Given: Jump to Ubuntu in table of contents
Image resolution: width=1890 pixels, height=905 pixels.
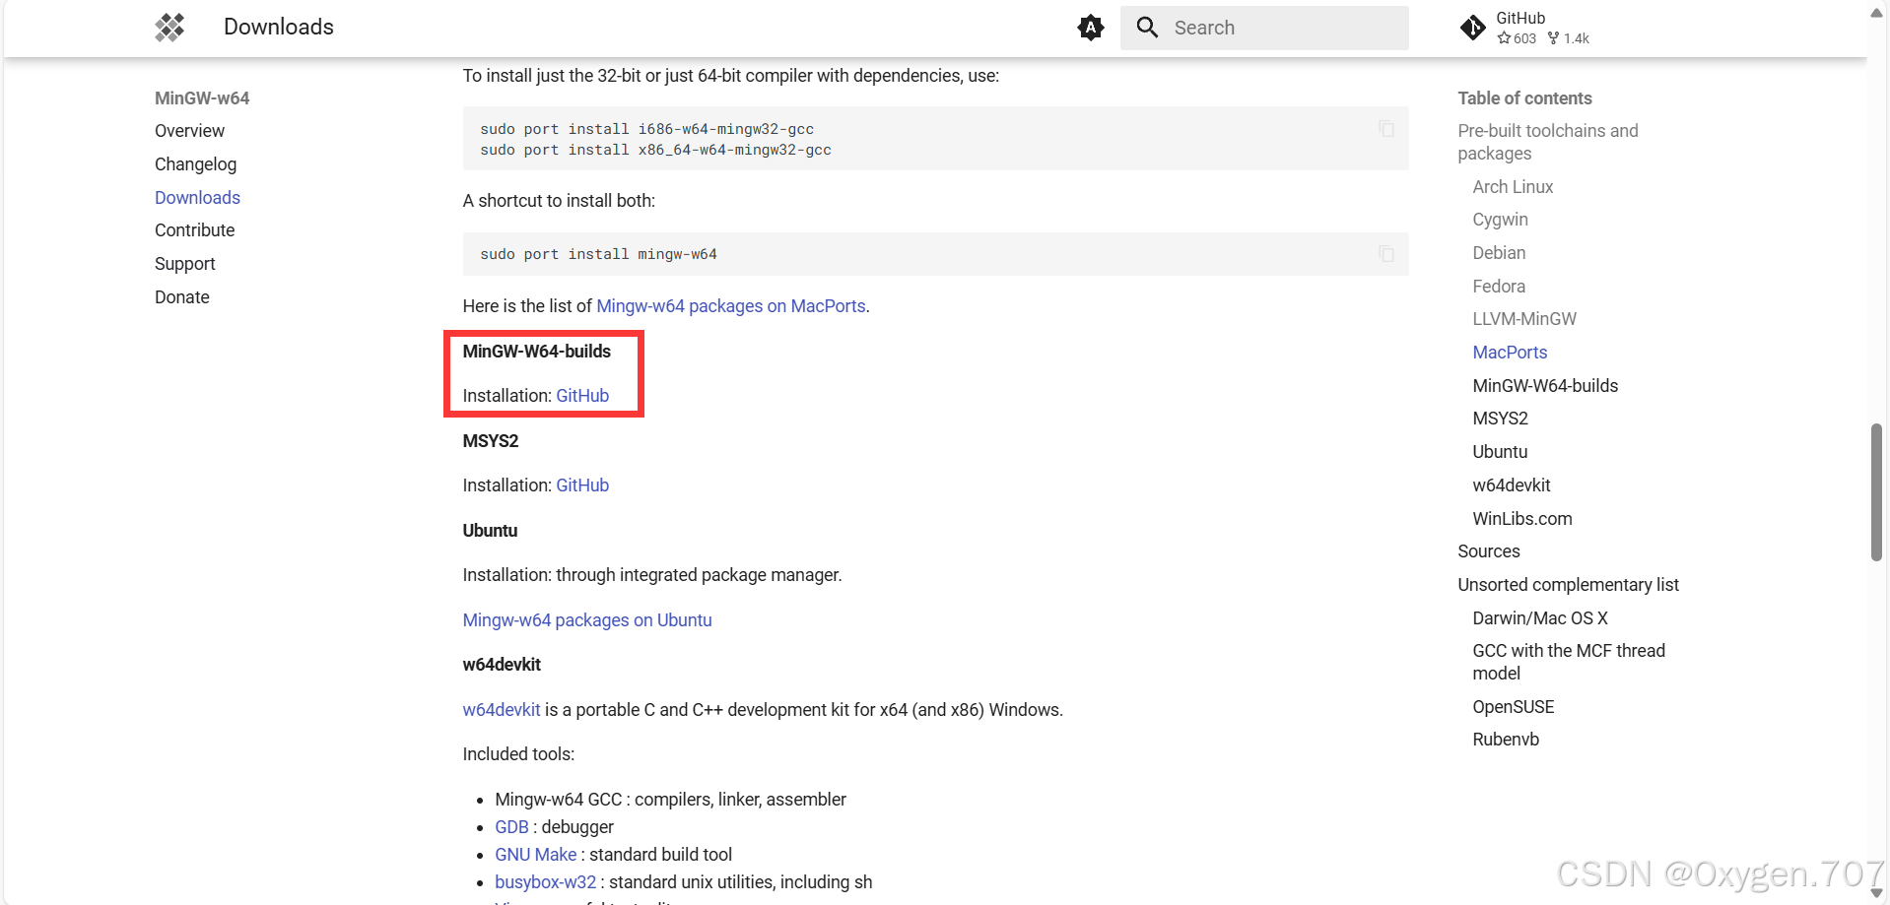Looking at the screenshot, I should tap(1500, 452).
